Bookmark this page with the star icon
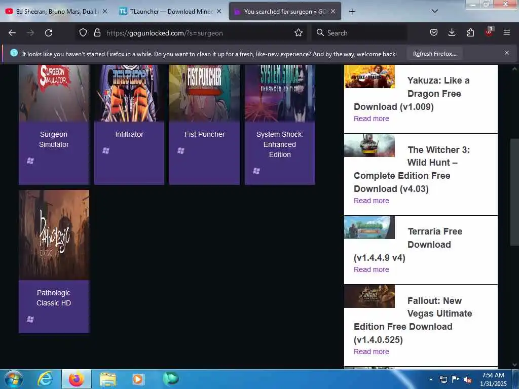This screenshot has height=389, width=519. [x=299, y=32]
